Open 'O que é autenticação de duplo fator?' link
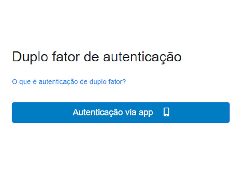252x177 pixels. [x=69, y=82]
